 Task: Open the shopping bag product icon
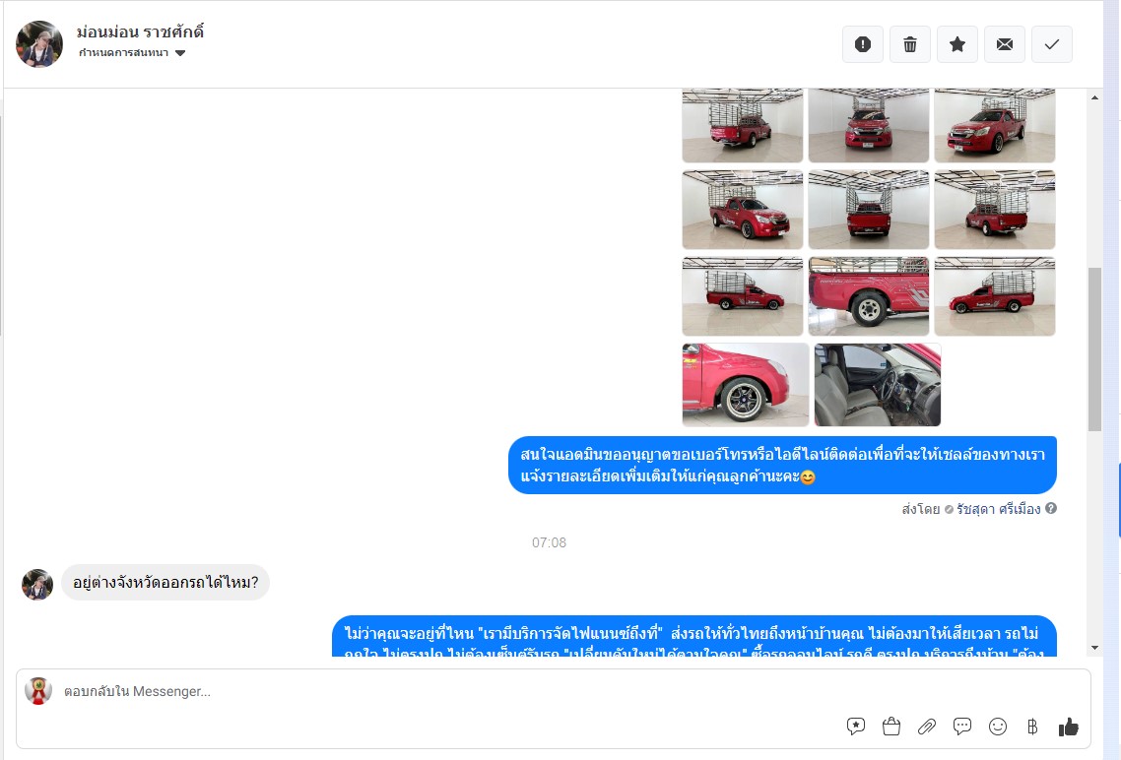click(890, 727)
